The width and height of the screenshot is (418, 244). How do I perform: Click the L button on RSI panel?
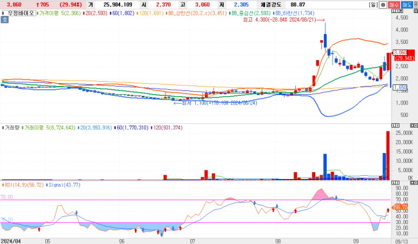point(394,183)
